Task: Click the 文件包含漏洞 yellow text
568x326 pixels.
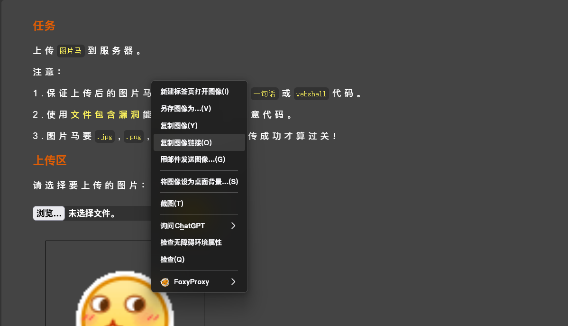Action: coord(105,114)
